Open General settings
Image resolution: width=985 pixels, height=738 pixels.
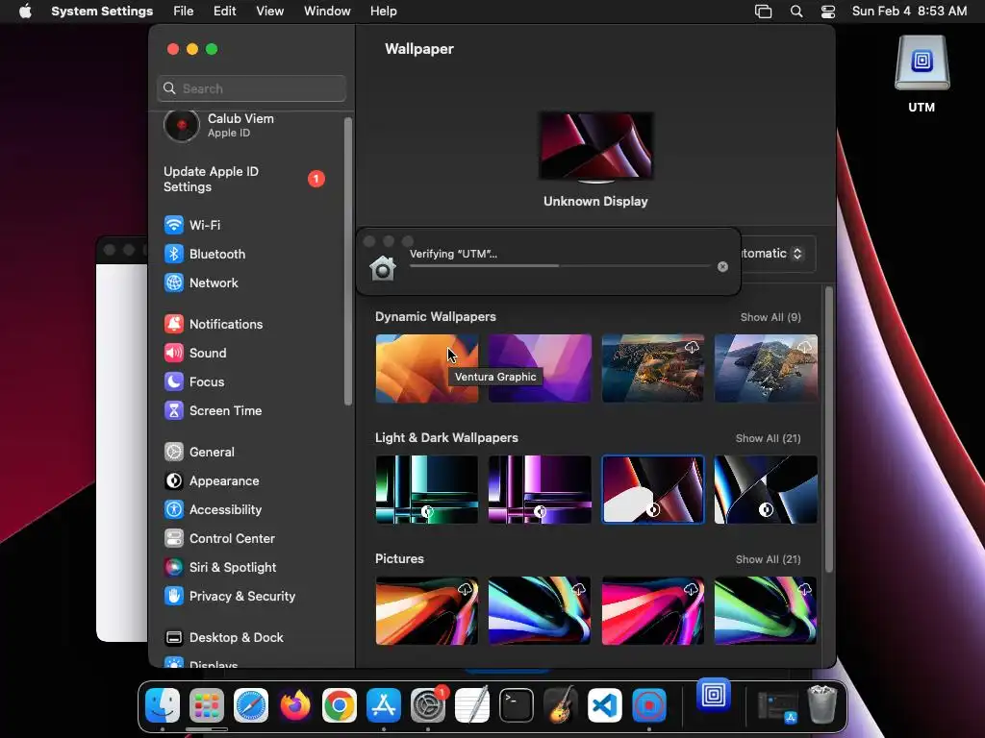(199, 452)
